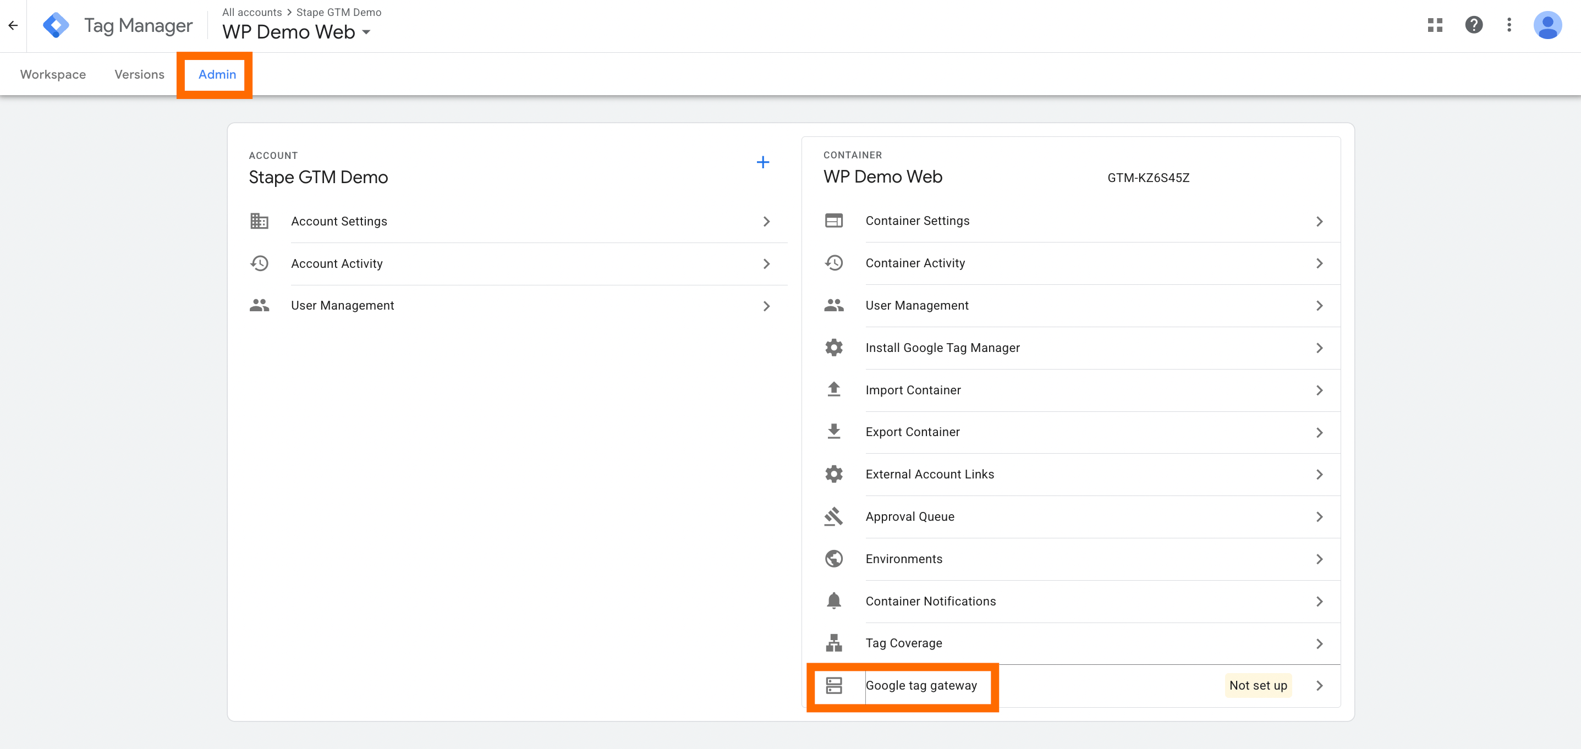Screen dimensions: 1581x749
Task: Click the Approval Queue gavel icon
Action: pyautogui.click(x=833, y=516)
